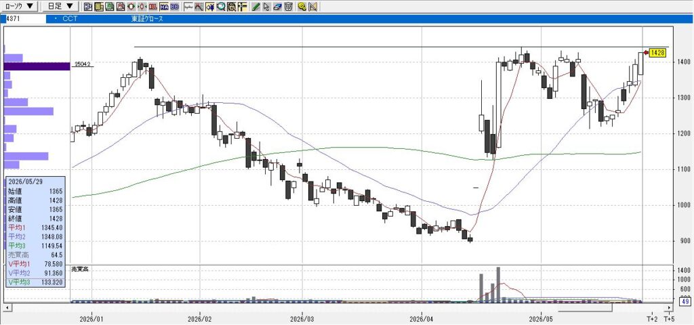Click the 始値 1365 row
Viewport: 694px width, 325px height.
(35, 192)
